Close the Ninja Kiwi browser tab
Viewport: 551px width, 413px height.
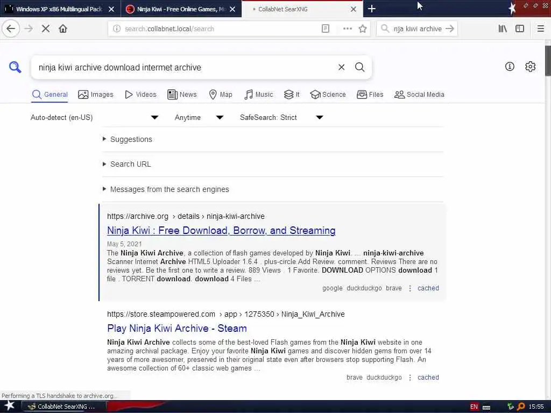[x=232, y=9]
